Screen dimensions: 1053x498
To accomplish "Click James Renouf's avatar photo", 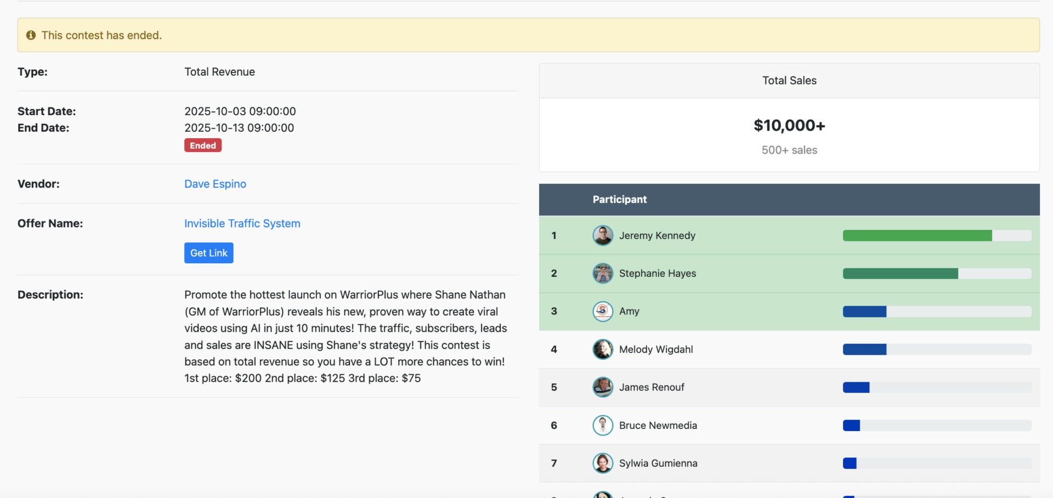I will pos(602,387).
